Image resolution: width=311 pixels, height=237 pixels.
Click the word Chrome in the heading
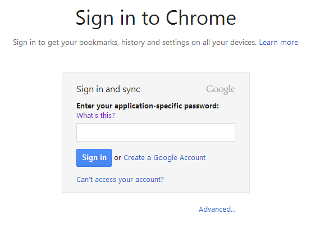coord(201,18)
